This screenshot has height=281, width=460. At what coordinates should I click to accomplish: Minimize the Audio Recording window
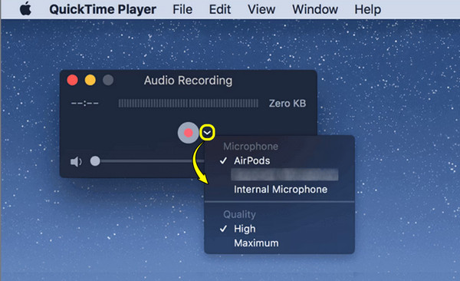pyautogui.click(x=90, y=80)
